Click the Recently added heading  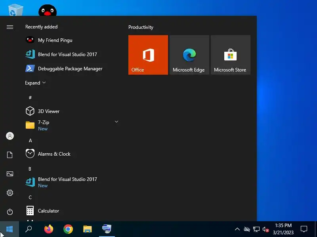(41, 27)
